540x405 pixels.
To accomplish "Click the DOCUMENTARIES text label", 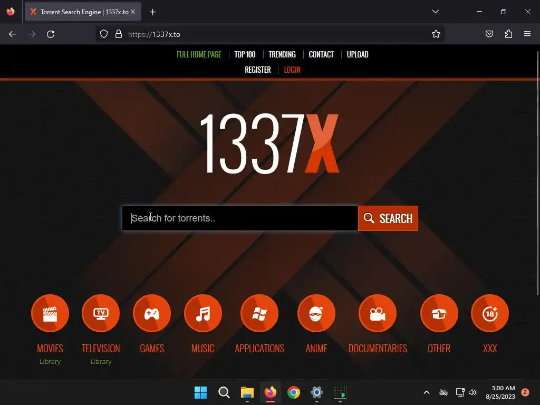I will tap(378, 348).
